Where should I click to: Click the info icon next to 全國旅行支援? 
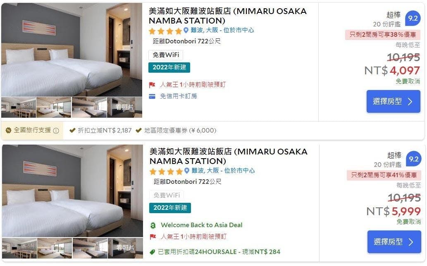[x=56, y=131]
